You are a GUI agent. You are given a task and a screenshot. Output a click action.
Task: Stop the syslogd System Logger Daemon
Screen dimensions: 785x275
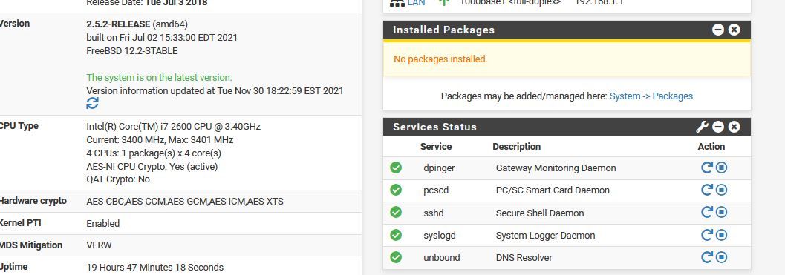point(721,235)
